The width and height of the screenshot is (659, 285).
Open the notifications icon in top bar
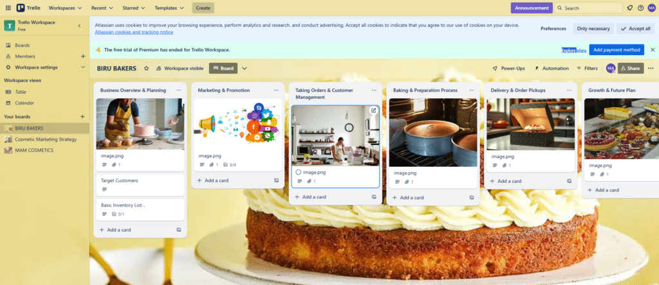pos(629,8)
